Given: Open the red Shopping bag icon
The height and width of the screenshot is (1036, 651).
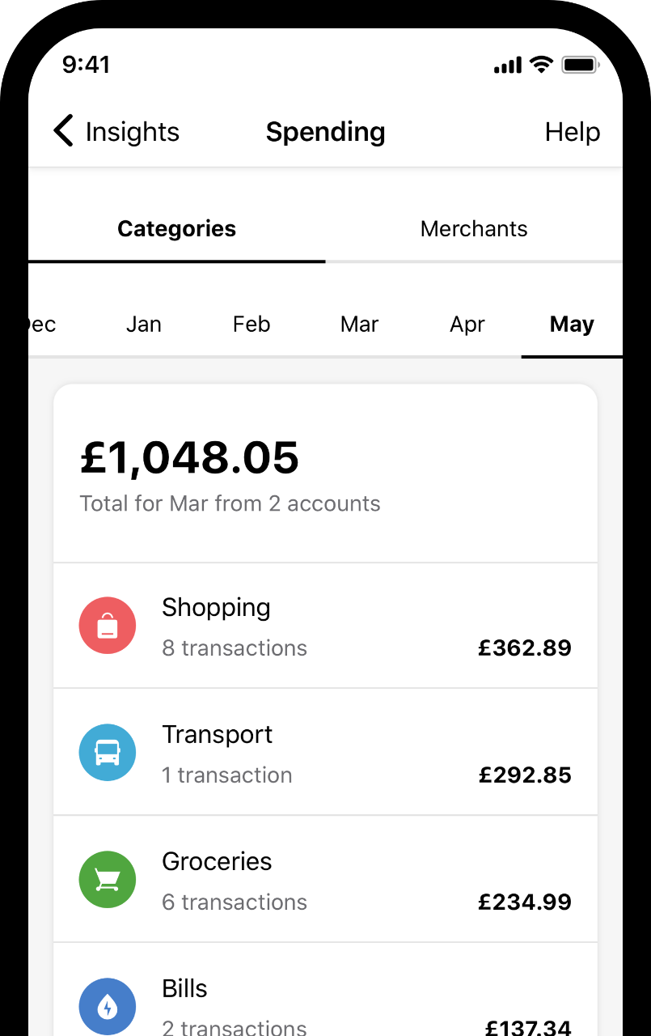Looking at the screenshot, I should [x=108, y=626].
